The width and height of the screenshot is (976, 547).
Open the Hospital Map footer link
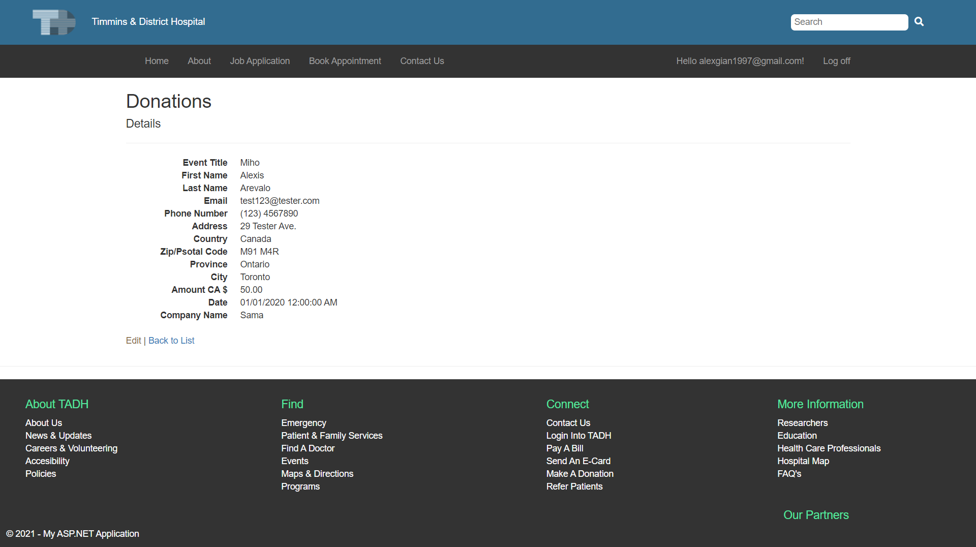point(803,461)
